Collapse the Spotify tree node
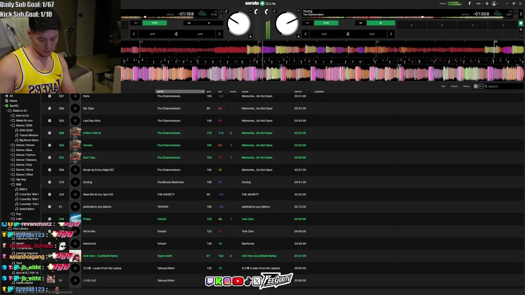Image resolution: width=525 pixels, height=295 pixels. [x=3, y=106]
